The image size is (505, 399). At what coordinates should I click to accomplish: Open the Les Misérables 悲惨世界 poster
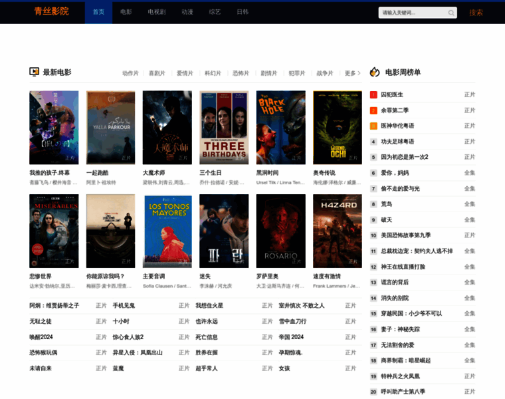54,231
